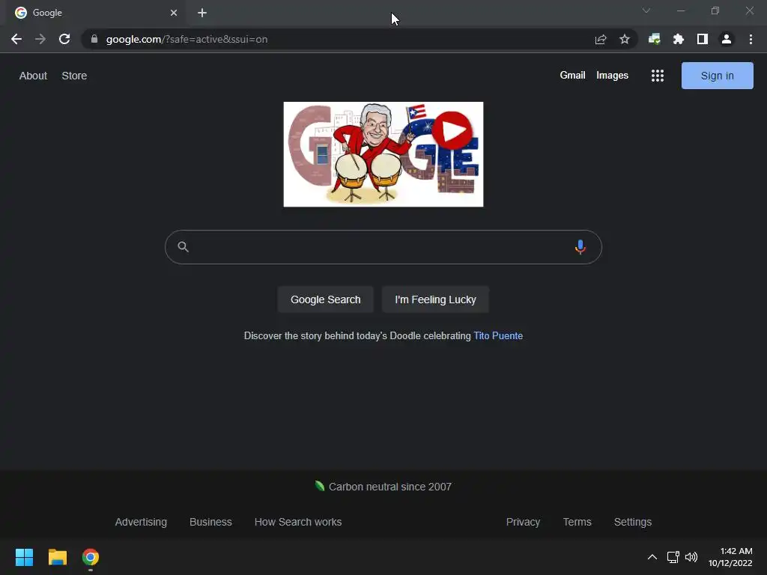
Task: Start voice search with microphone
Action: [x=580, y=247]
